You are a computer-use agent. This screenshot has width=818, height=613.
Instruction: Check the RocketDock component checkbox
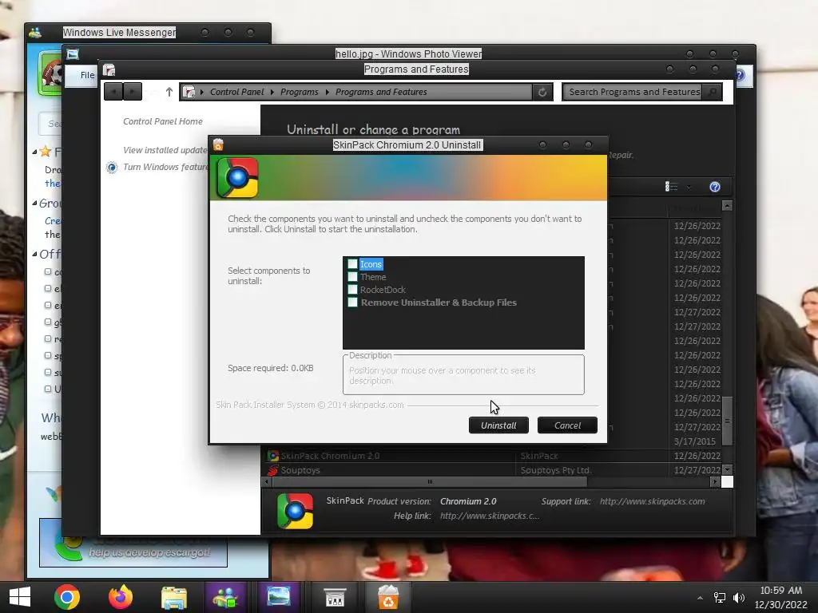click(x=352, y=289)
